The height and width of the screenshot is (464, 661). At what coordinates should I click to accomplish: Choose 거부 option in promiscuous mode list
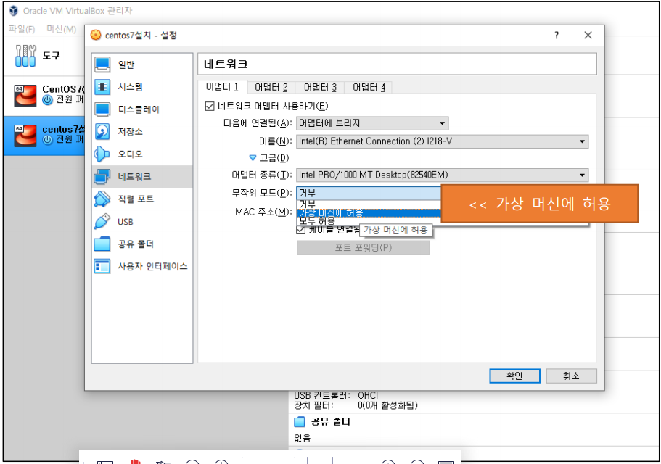coord(369,204)
